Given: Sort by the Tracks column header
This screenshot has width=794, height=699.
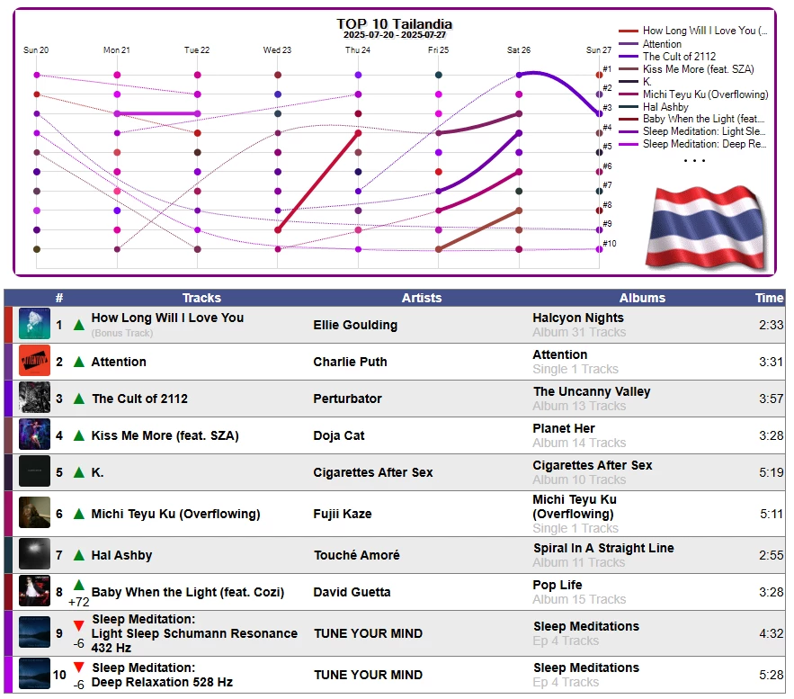Looking at the screenshot, I should 201,298.
